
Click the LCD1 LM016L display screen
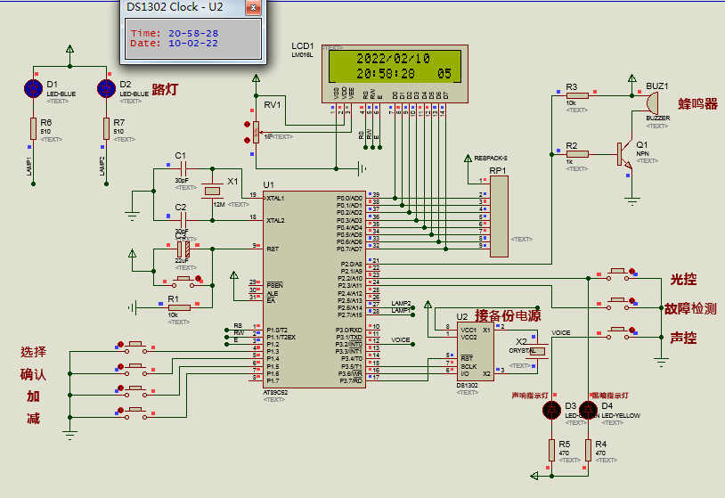pyautogui.click(x=395, y=66)
